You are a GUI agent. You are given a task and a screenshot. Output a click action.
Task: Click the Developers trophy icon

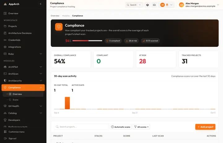click(x=5, y=120)
